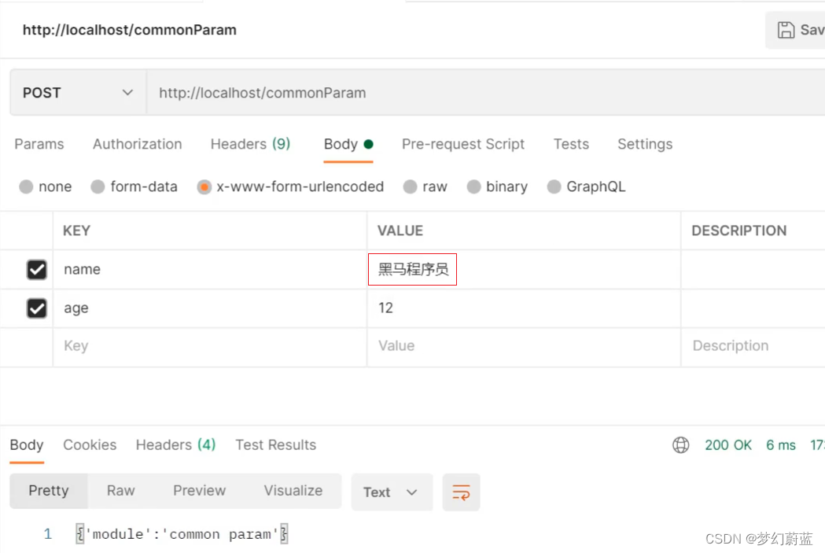825x553 pixels.
Task: Click the Save button
Action: [x=796, y=30]
